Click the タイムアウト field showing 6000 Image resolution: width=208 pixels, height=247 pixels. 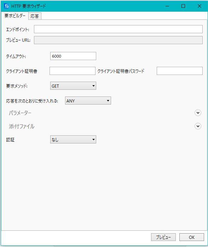[x=73, y=56]
